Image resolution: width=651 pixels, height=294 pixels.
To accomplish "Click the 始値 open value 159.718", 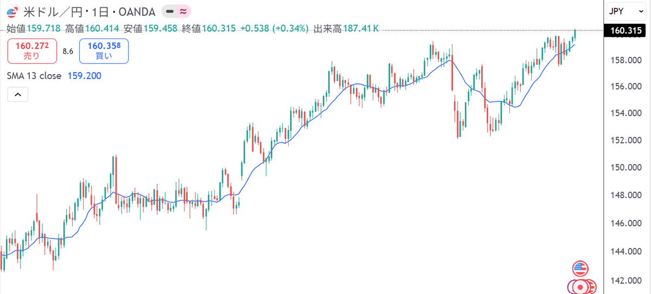I will click(44, 28).
